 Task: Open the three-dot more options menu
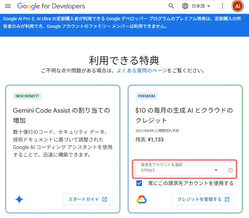pos(222,6)
